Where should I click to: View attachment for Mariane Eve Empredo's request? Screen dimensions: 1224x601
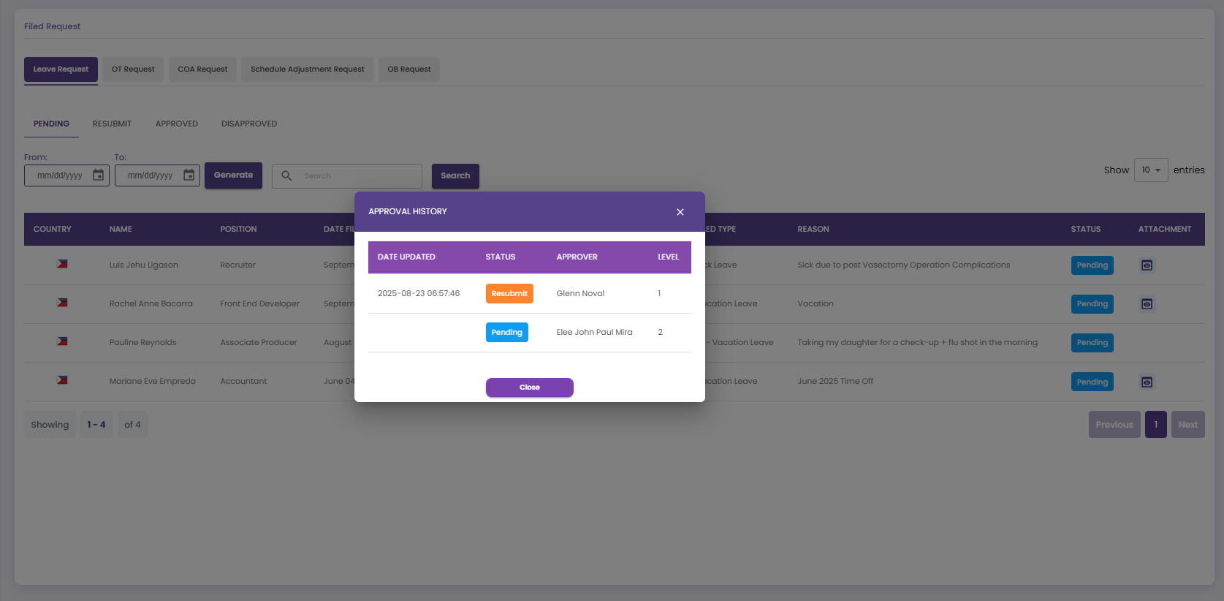(x=1147, y=382)
